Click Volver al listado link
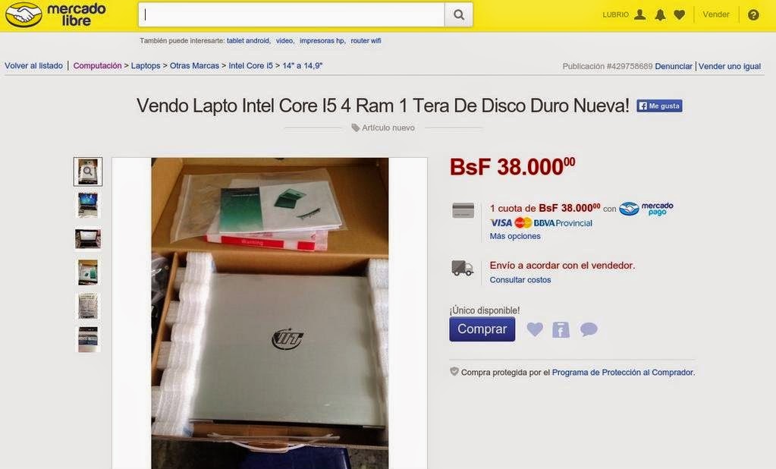 click(x=33, y=65)
